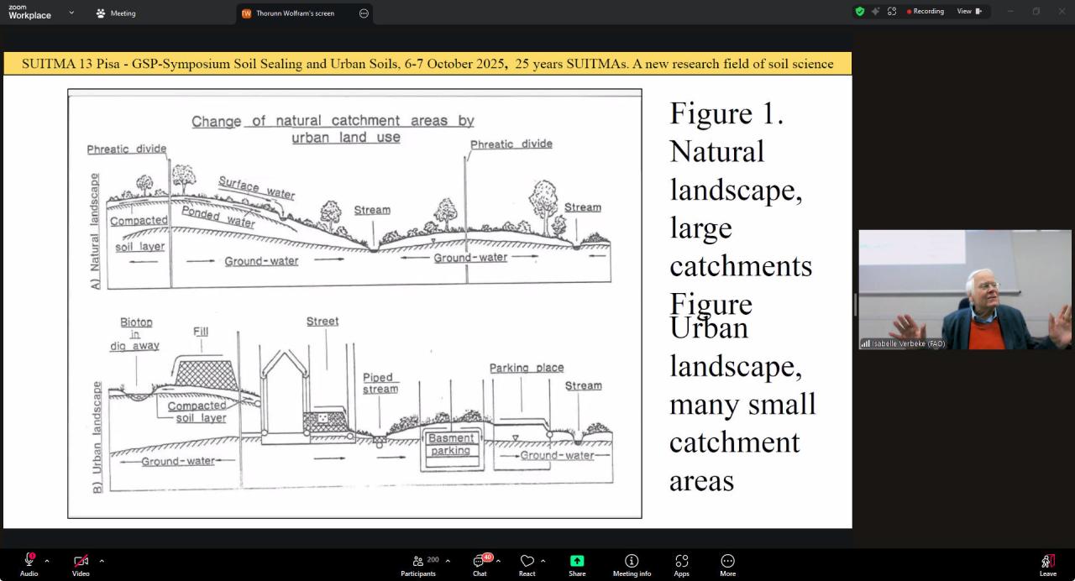Open the View layout menu
1075x581 pixels.
(969, 12)
